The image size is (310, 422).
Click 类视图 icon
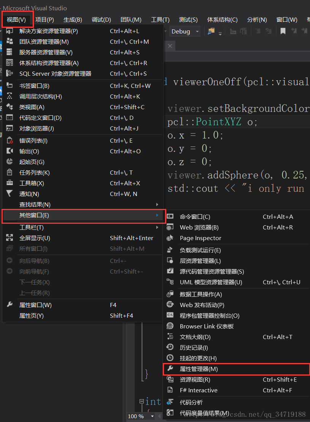click(x=10, y=107)
